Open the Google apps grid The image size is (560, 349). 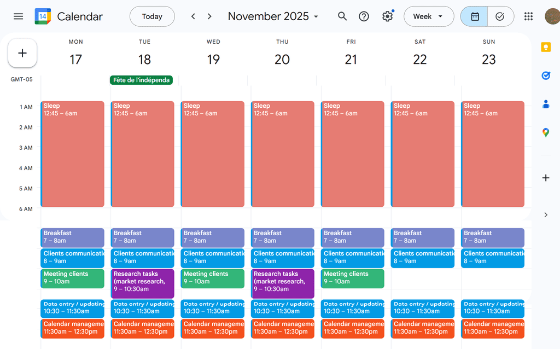click(528, 16)
